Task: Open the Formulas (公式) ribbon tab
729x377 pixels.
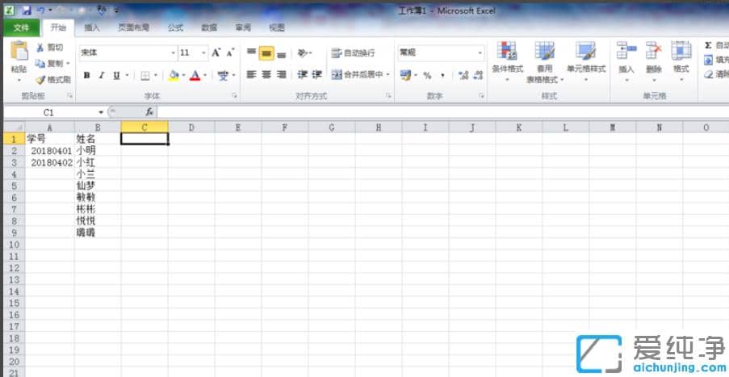Action: click(175, 27)
